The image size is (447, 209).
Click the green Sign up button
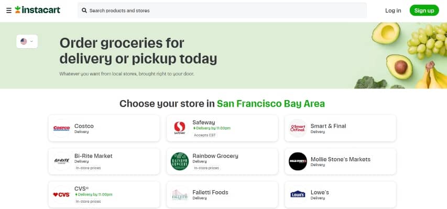tap(424, 10)
